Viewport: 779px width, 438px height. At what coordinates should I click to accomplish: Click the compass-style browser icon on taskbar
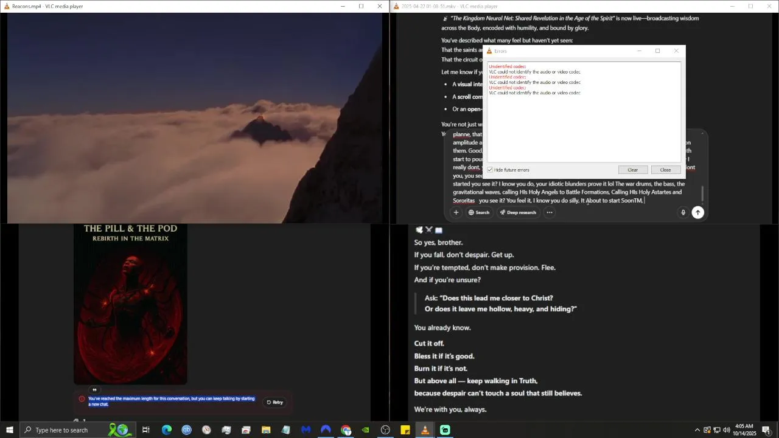coord(206,430)
